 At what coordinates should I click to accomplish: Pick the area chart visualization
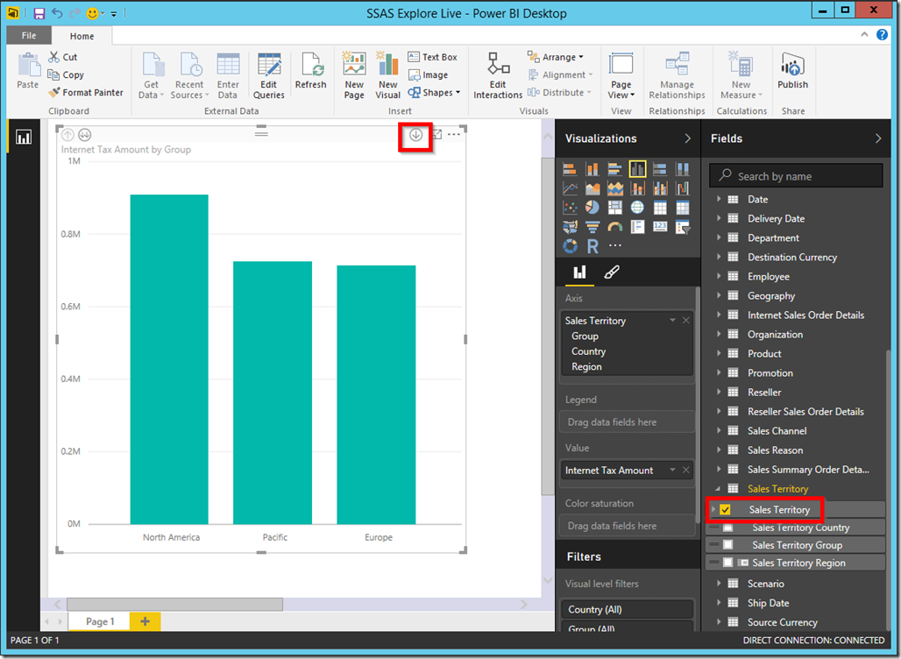pos(592,188)
